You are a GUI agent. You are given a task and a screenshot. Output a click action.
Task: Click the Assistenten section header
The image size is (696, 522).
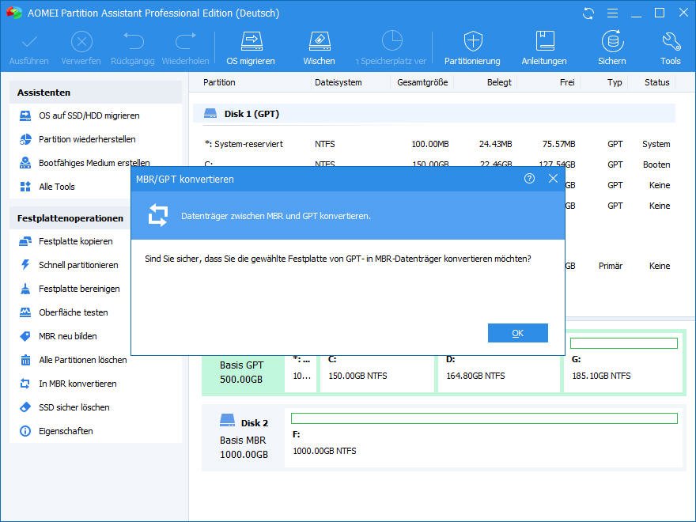pyautogui.click(x=96, y=93)
